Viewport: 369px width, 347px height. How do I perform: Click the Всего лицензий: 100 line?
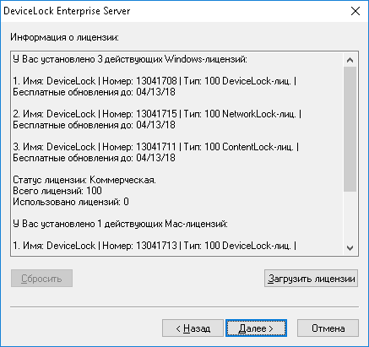coord(57,191)
